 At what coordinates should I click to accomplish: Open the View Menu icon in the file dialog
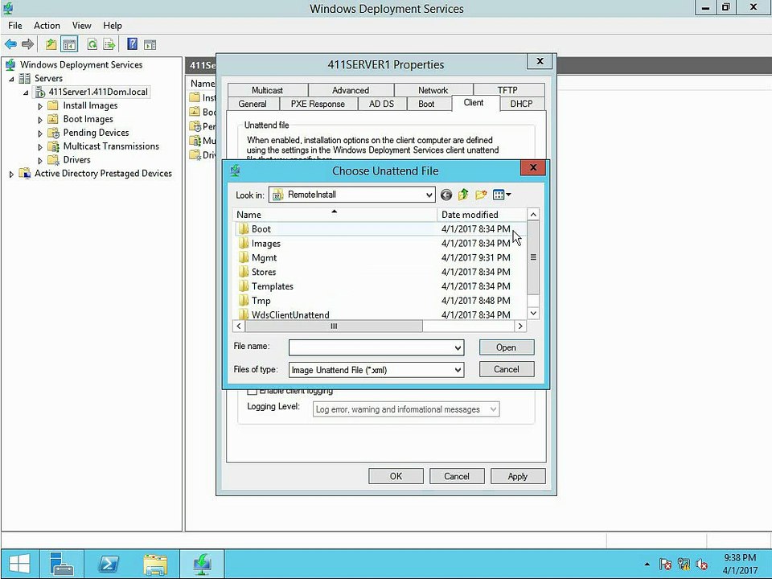pos(502,195)
